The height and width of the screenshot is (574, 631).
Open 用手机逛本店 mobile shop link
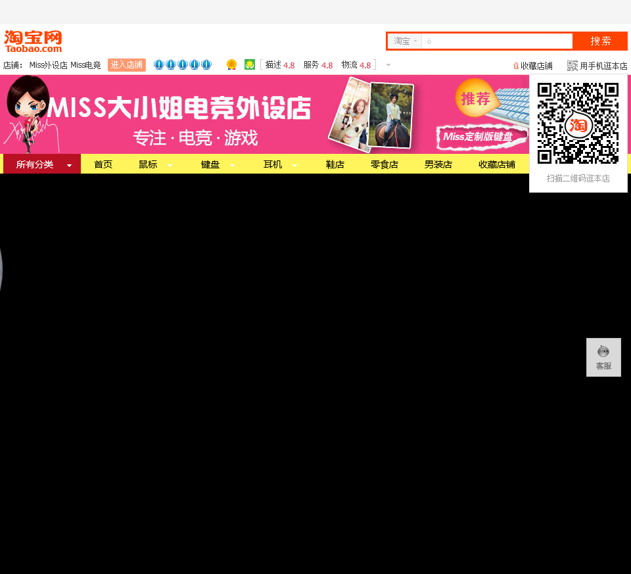click(603, 66)
